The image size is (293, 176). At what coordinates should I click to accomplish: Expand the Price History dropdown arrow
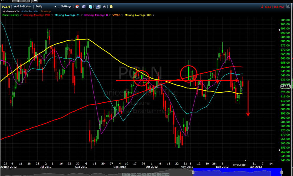(21, 15)
